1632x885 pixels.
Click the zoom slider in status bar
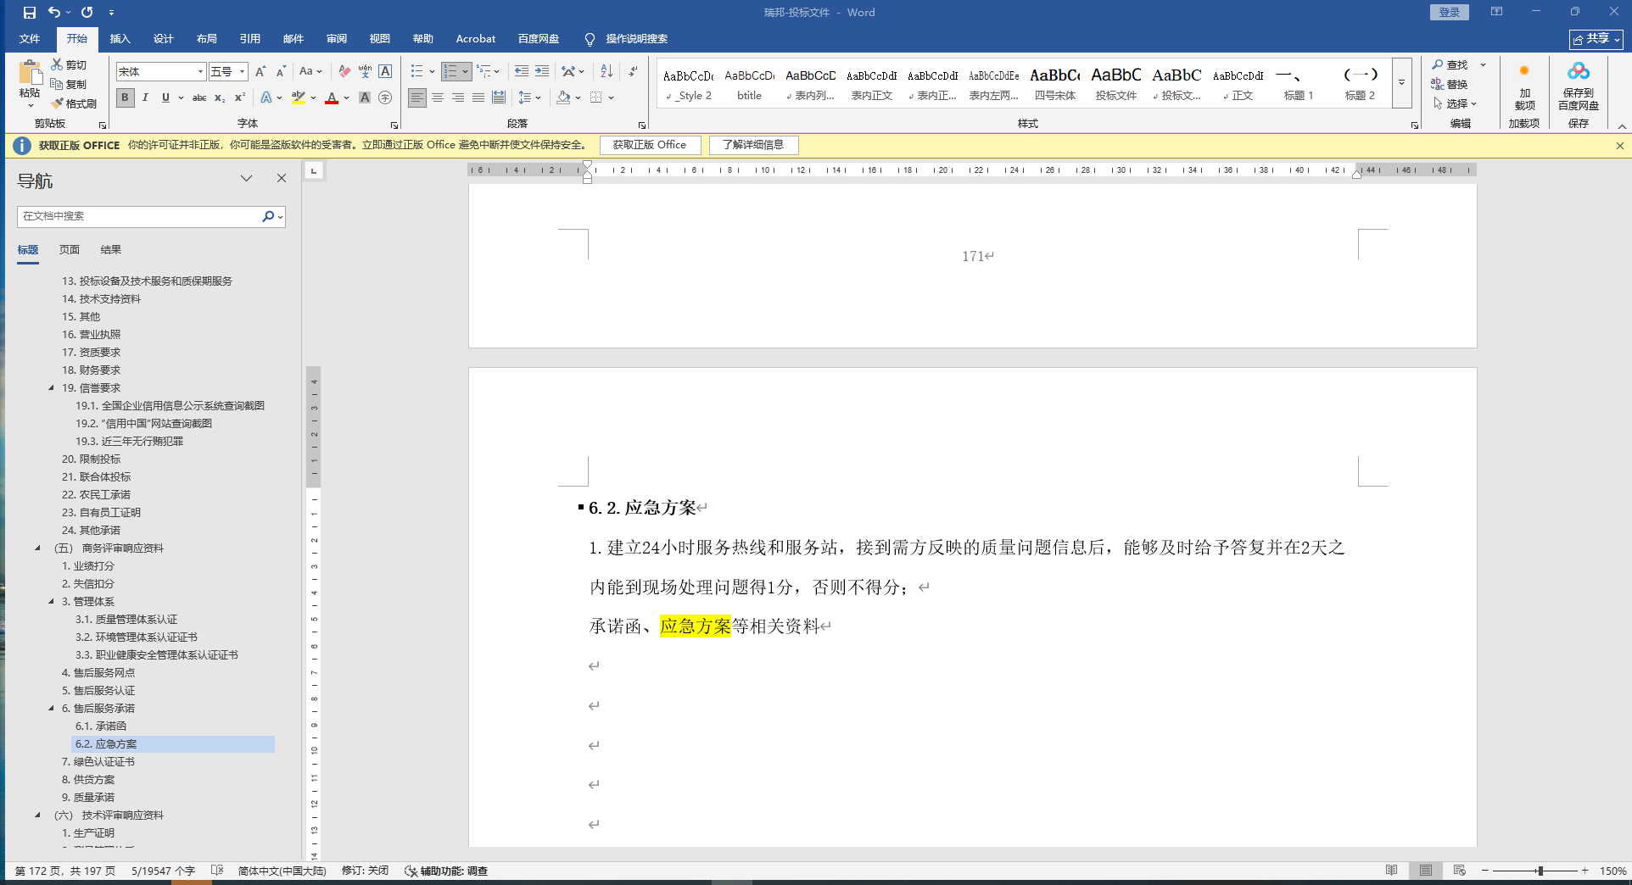tap(1539, 871)
